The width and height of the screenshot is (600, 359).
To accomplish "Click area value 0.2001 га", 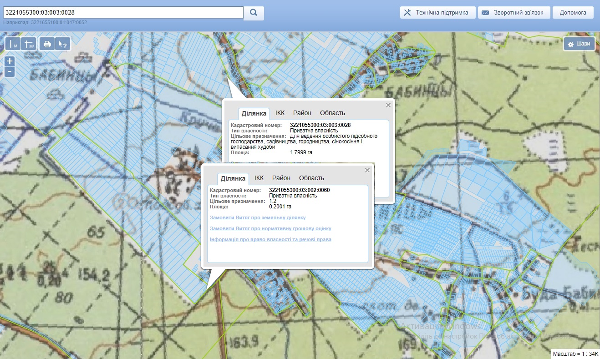I will pos(280,207).
